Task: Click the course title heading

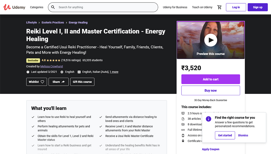Action: [96, 35]
